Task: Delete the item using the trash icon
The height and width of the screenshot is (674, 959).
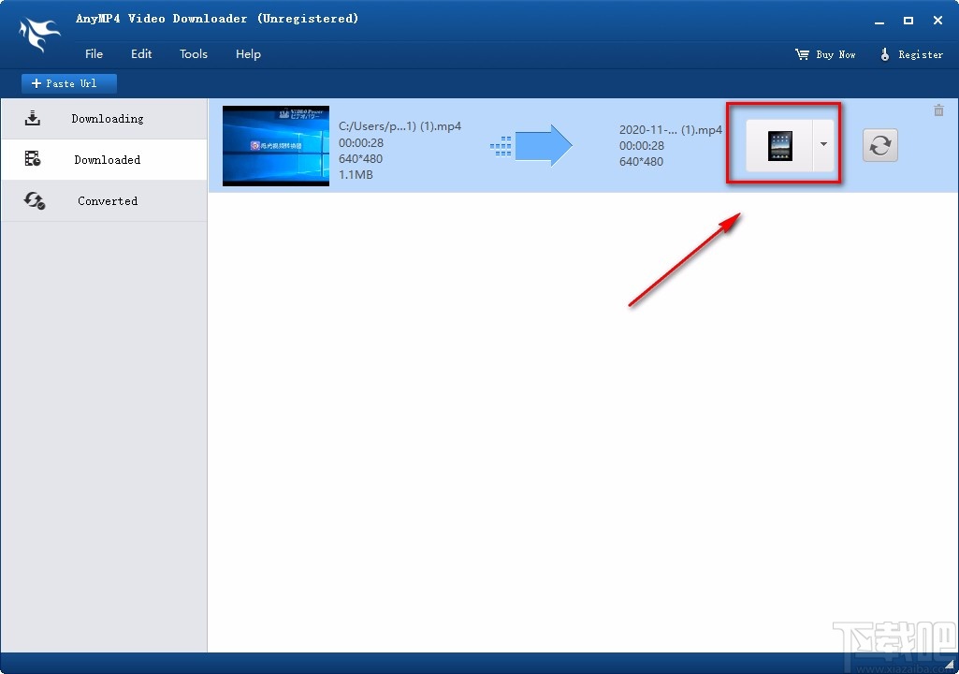Action: click(x=938, y=110)
